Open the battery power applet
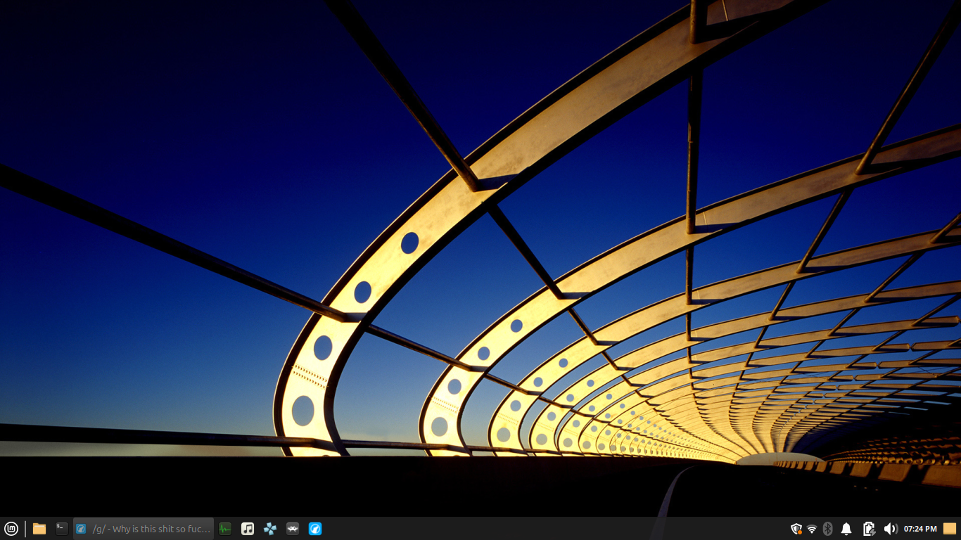 coord(869,529)
